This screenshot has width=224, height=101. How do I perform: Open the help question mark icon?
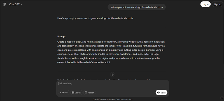click(x=222, y=98)
